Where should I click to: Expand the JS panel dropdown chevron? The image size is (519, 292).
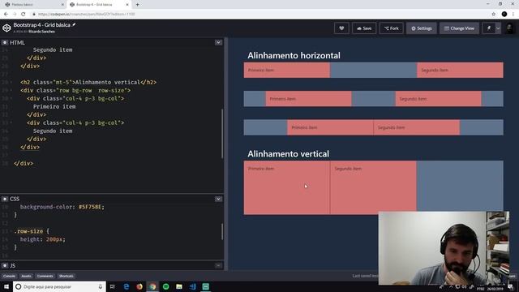click(218, 265)
